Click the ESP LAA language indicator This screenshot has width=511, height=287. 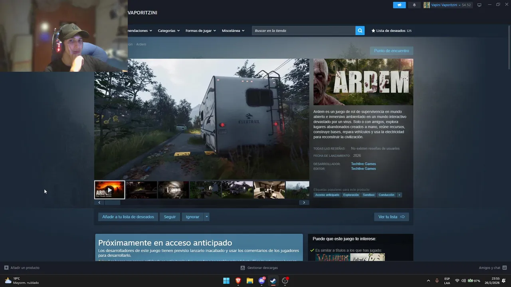click(x=447, y=281)
